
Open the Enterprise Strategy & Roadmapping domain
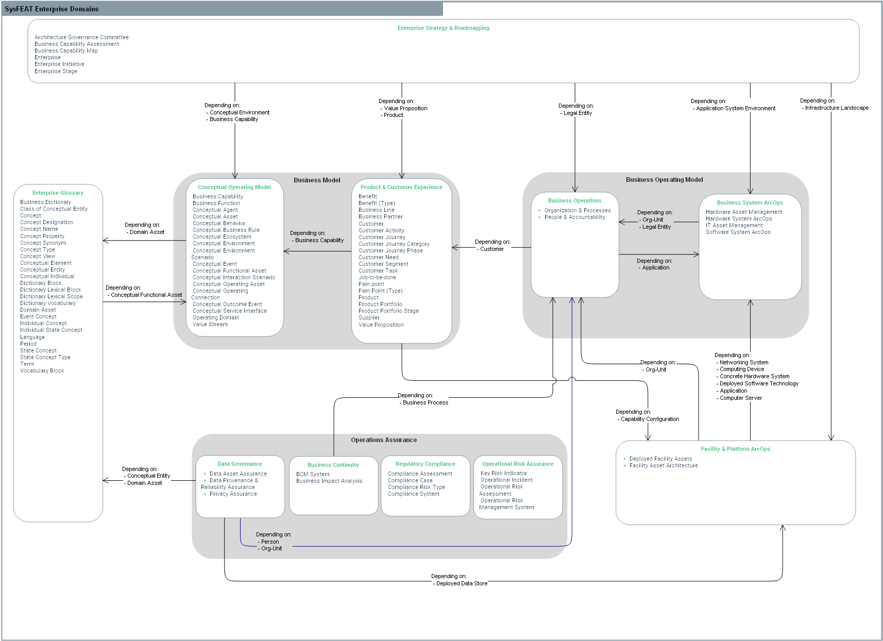pyautogui.click(x=443, y=28)
